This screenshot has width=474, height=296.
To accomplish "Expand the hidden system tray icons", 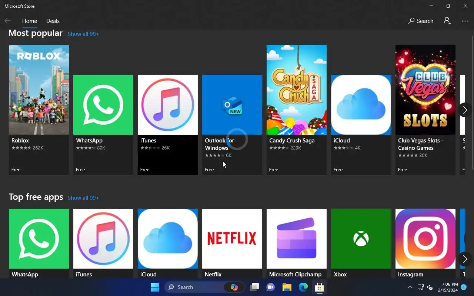I will (410, 287).
